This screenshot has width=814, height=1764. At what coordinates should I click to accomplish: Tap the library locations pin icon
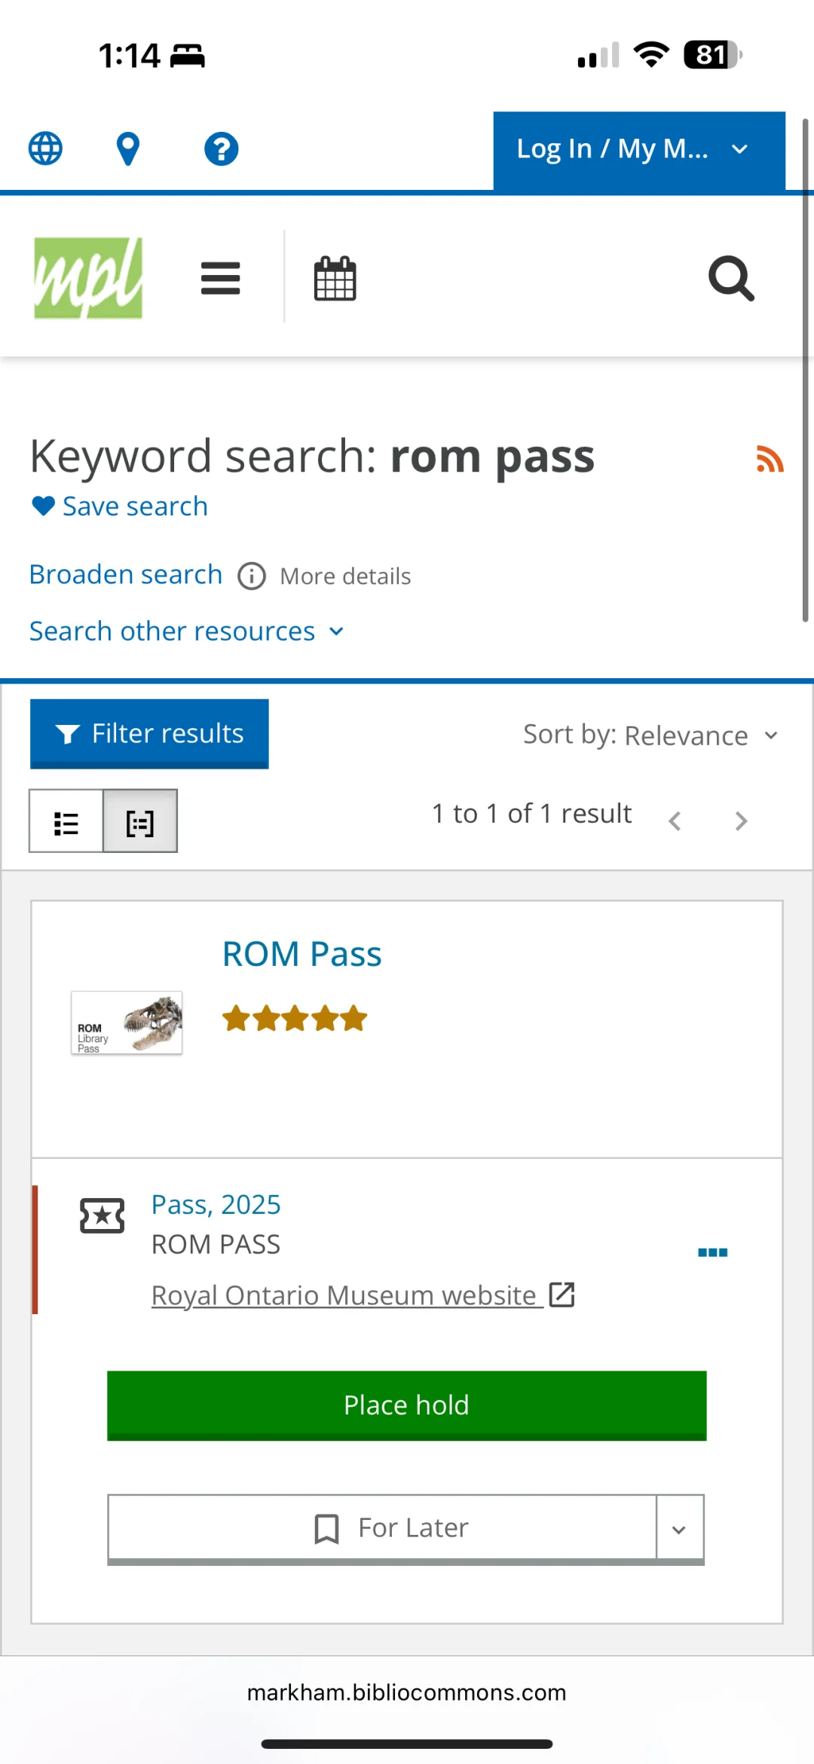pyautogui.click(x=128, y=148)
